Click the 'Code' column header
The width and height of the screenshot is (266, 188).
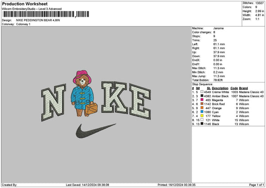pos(234,88)
